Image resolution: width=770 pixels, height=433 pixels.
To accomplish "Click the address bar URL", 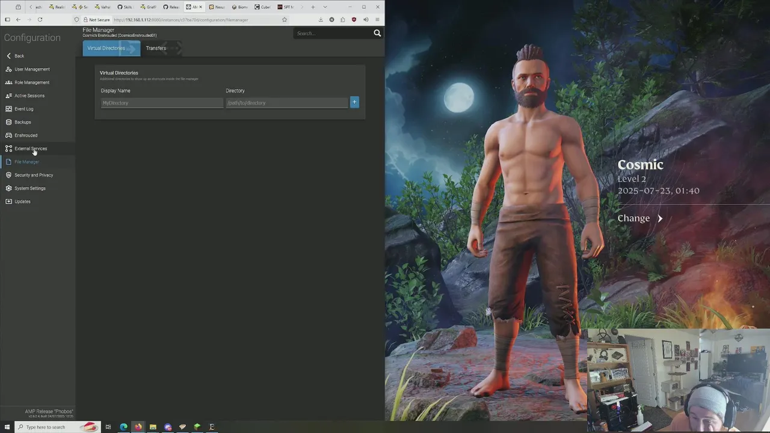I will (181, 20).
